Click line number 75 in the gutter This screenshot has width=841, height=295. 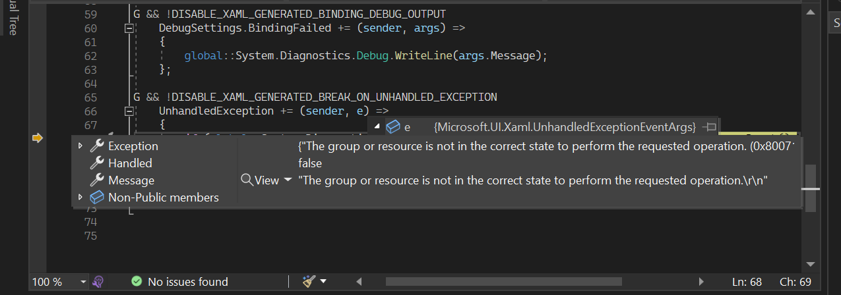tap(91, 236)
